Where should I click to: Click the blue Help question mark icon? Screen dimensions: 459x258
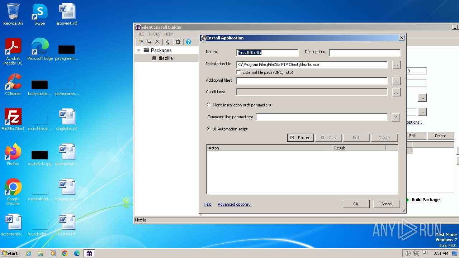tap(188, 42)
